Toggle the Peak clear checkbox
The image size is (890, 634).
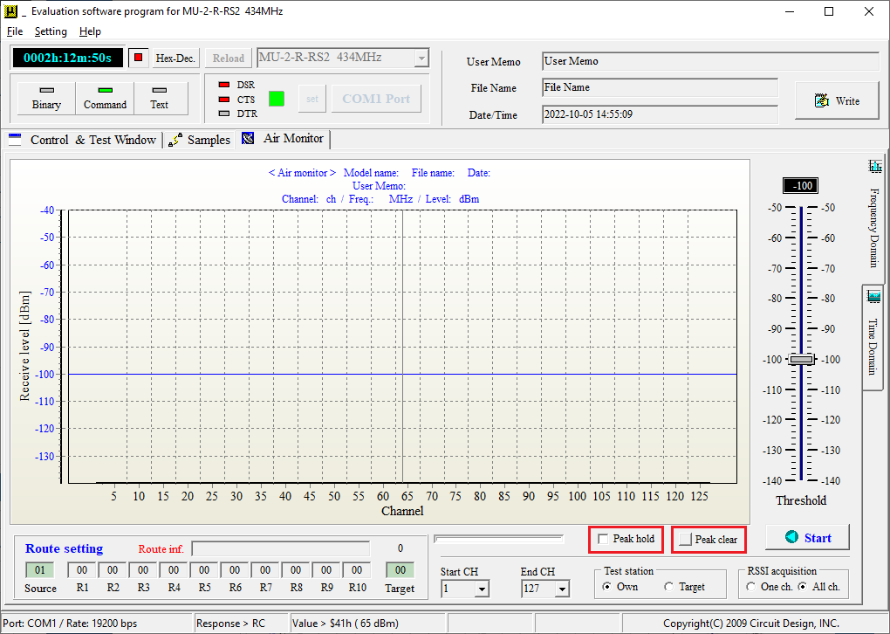point(686,539)
